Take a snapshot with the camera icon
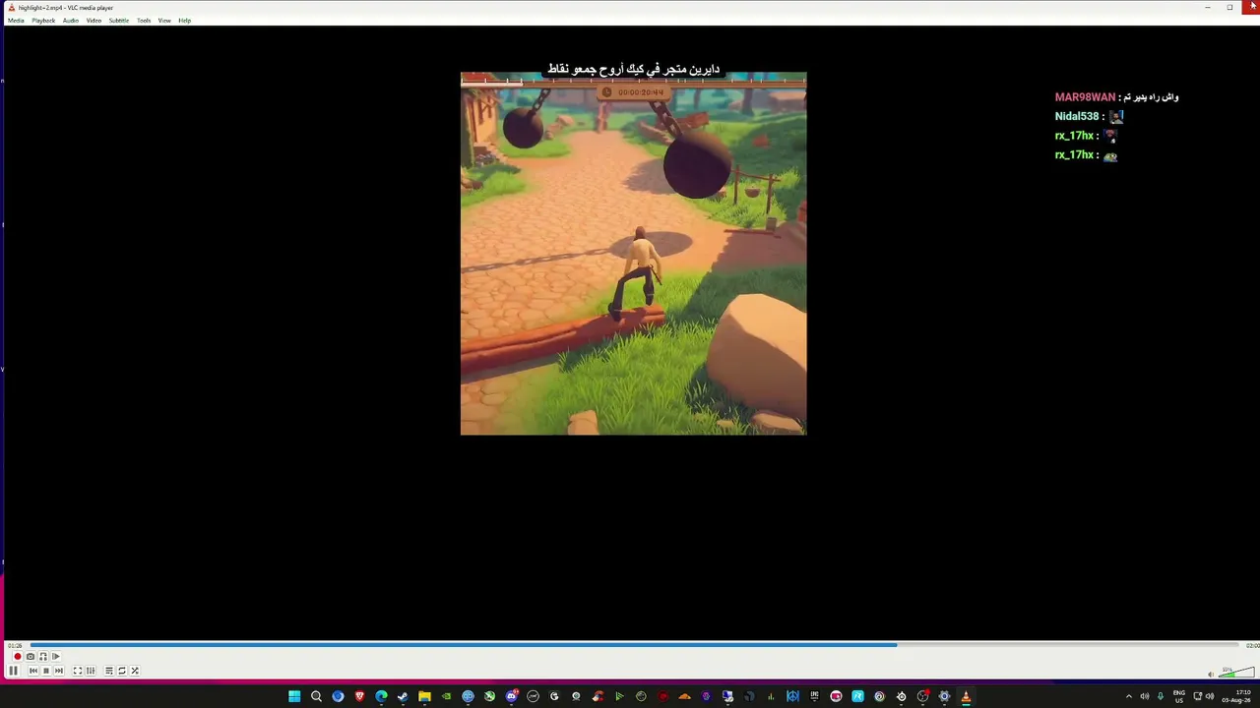This screenshot has width=1260, height=708. pyautogui.click(x=30, y=657)
